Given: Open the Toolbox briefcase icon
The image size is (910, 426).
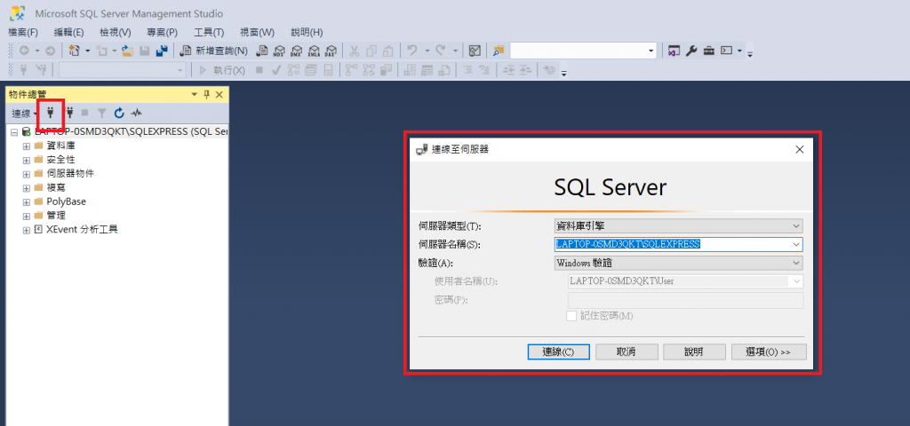Looking at the screenshot, I should (708, 51).
